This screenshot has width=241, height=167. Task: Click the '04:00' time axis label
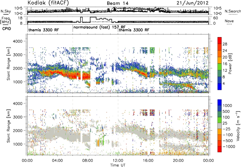[58, 161]
